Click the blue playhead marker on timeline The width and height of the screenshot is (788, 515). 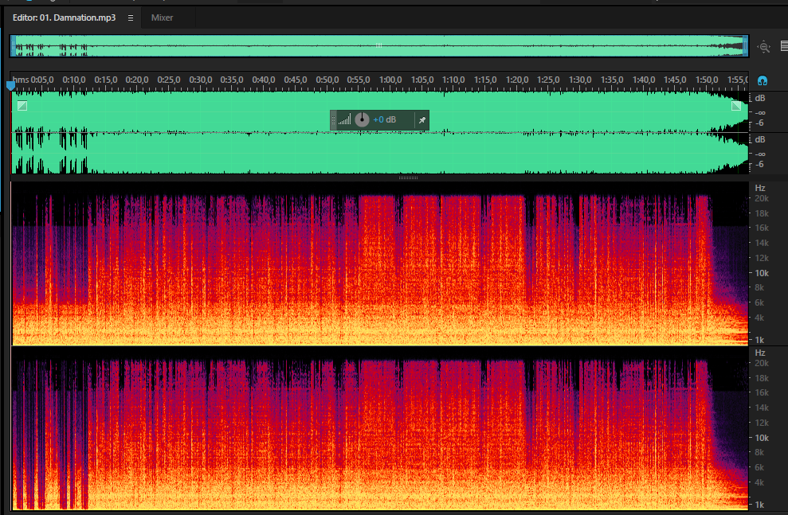click(x=10, y=86)
